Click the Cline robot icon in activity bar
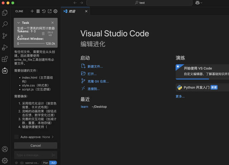The image size is (229, 165). (x=5, y=71)
